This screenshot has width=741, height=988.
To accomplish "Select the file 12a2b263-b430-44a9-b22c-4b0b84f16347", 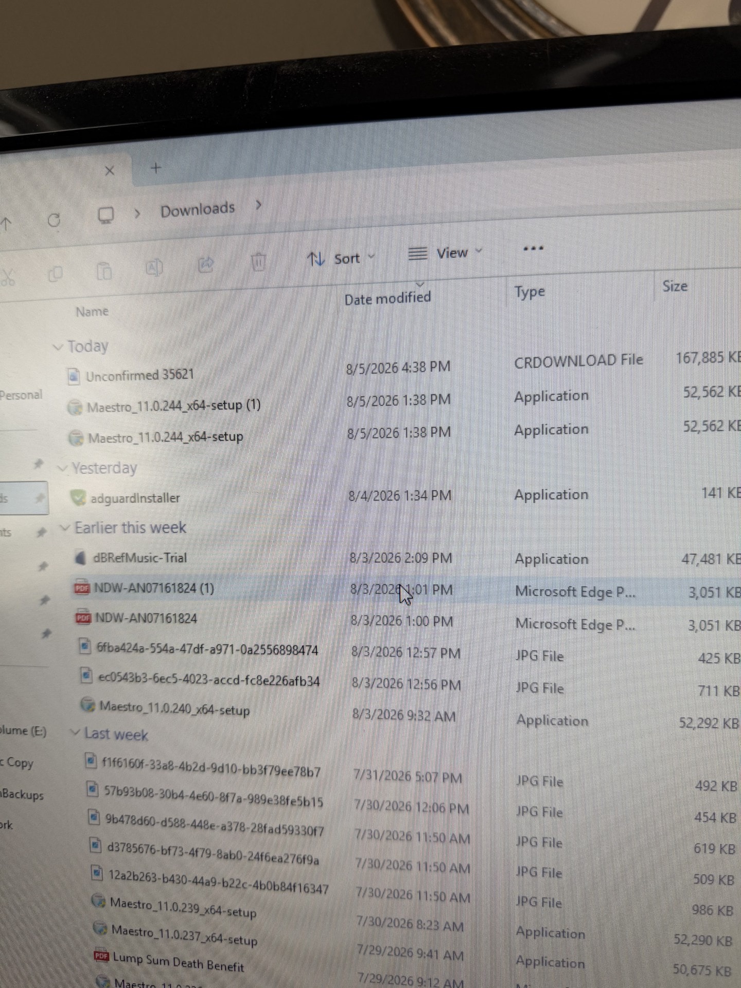I will [219, 881].
